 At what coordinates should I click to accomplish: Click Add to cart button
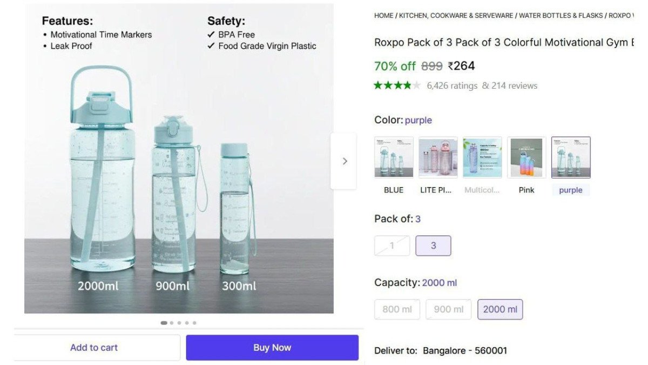tap(93, 347)
